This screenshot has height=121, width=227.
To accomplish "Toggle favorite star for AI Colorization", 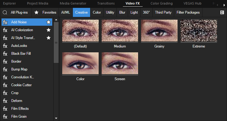I will point(48,30).
